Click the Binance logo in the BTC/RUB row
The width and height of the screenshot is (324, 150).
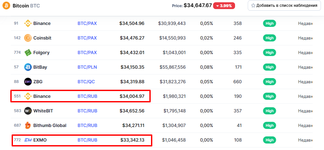(28, 96)
